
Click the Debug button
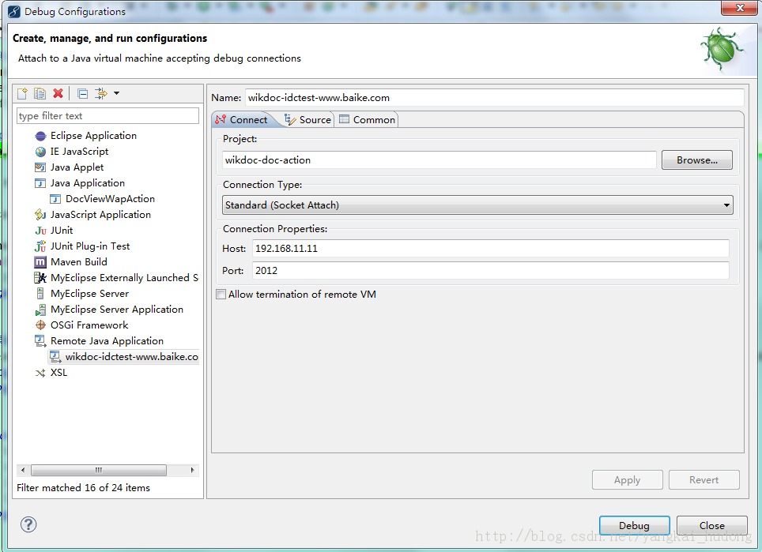click(x=634, y=525)
